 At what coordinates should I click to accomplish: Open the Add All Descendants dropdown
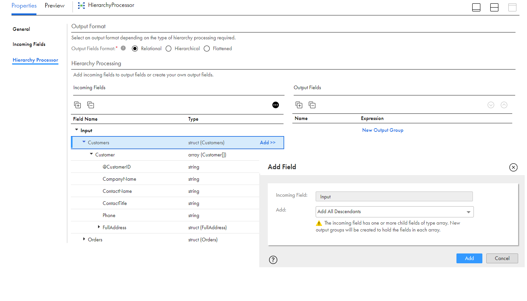click(394, 212)
